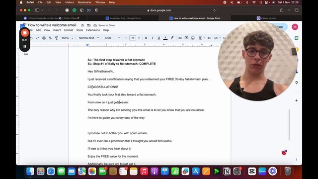
Task: Print the document
Action: [44, 38]
